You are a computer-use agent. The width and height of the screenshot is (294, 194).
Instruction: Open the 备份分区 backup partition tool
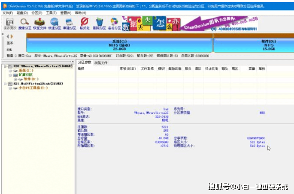click(114, 24)
